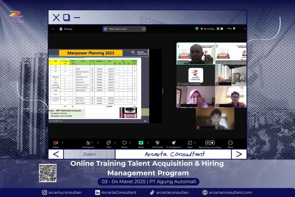This screenshot has height=197, width=295.
Task: Open the Chat panel
Action: pos(109,143)
